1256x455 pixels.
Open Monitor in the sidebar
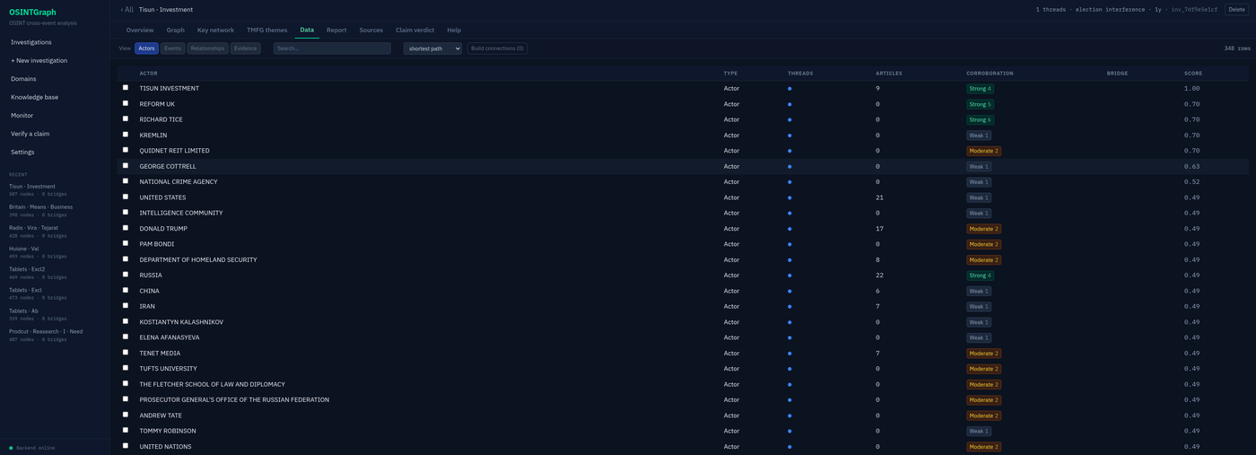(22, 116)
